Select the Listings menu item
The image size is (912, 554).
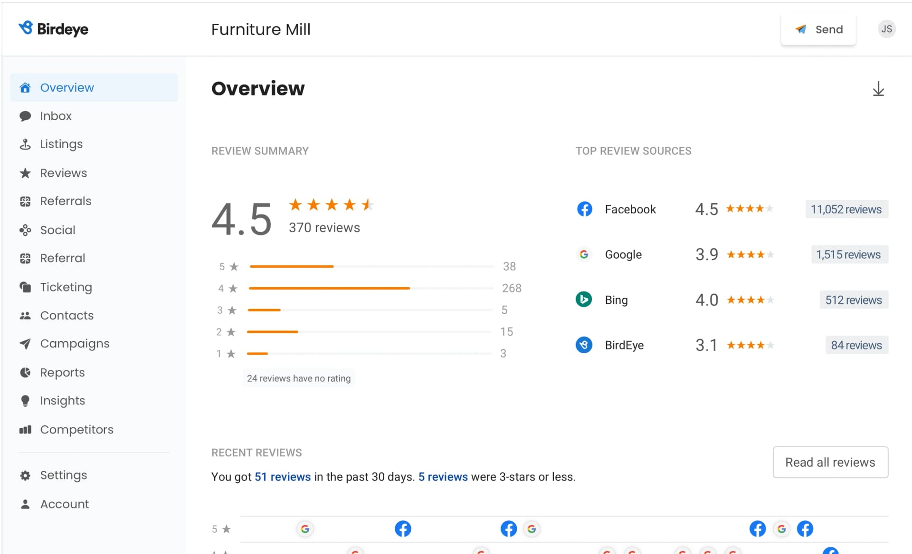coord(61,144)
